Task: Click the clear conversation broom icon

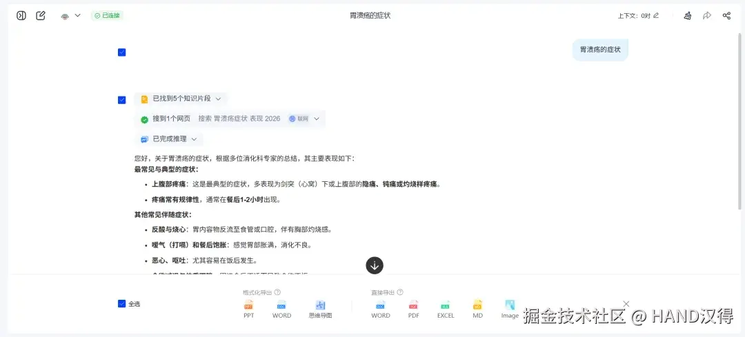Action: [x=687, y=16]
